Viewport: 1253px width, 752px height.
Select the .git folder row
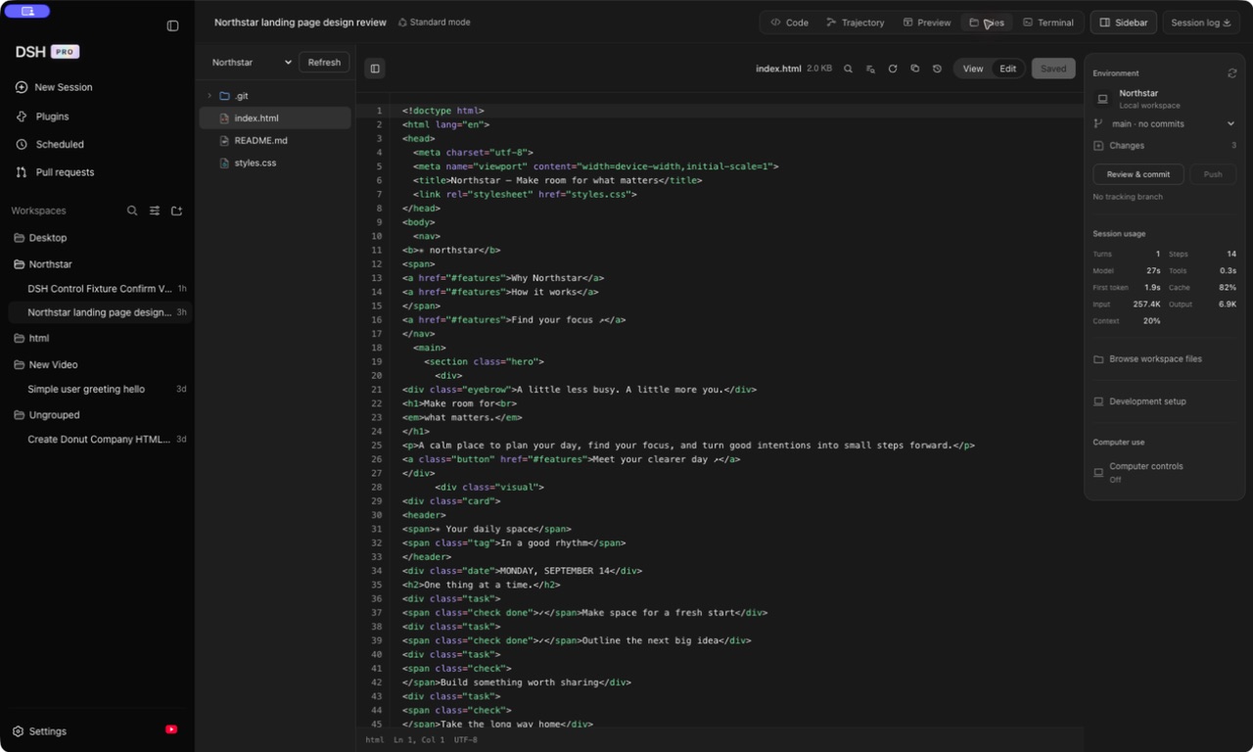tap(275, 96)
